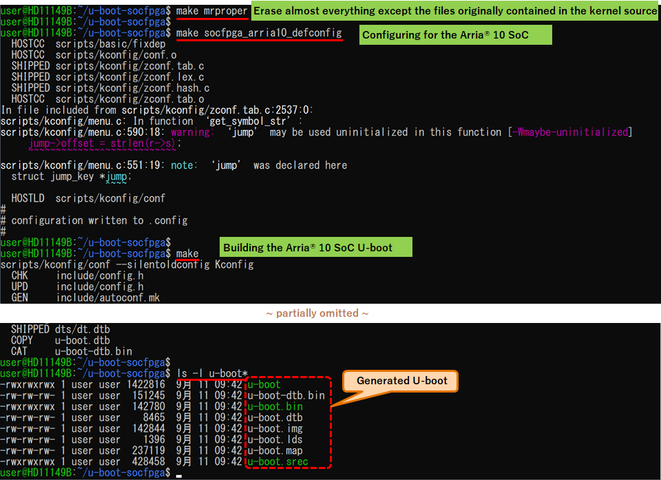
Task: Select the green u-boot file name
Action: [265, 384]
